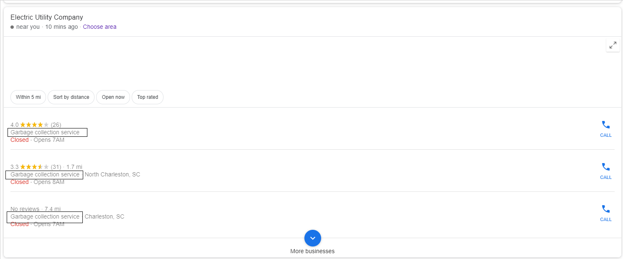Select the listing showing No reviews, 7.4 mi
This screenshot has height=259, width=623.
(36, 209)
